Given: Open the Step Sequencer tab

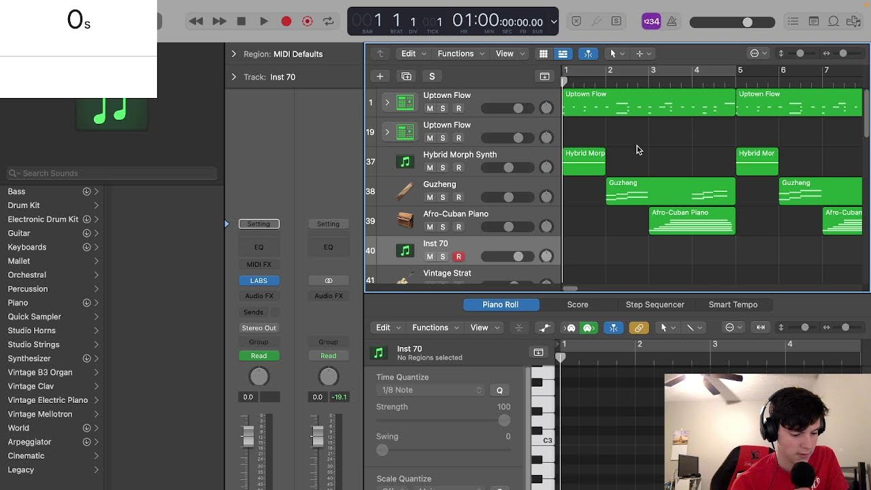Looking at the screenshot, I should (x=655, y=305).
